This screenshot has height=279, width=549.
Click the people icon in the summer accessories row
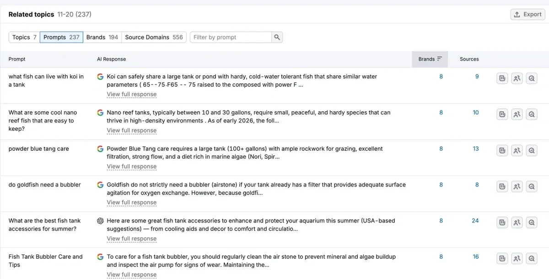pyautogui.click(x=517, y=222)
